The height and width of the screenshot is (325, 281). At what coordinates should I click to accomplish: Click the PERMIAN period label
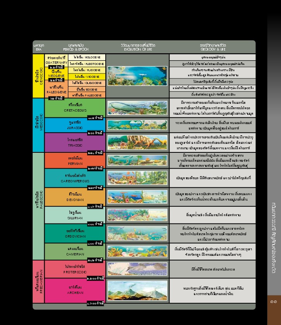pos(75,161)
